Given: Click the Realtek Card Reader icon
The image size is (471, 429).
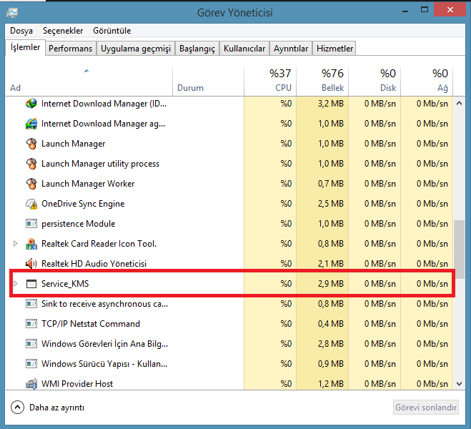Looking at the screenshot, I should [31, 244].
